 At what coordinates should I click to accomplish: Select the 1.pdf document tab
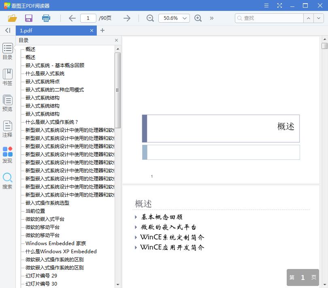[x=49, y=30]
